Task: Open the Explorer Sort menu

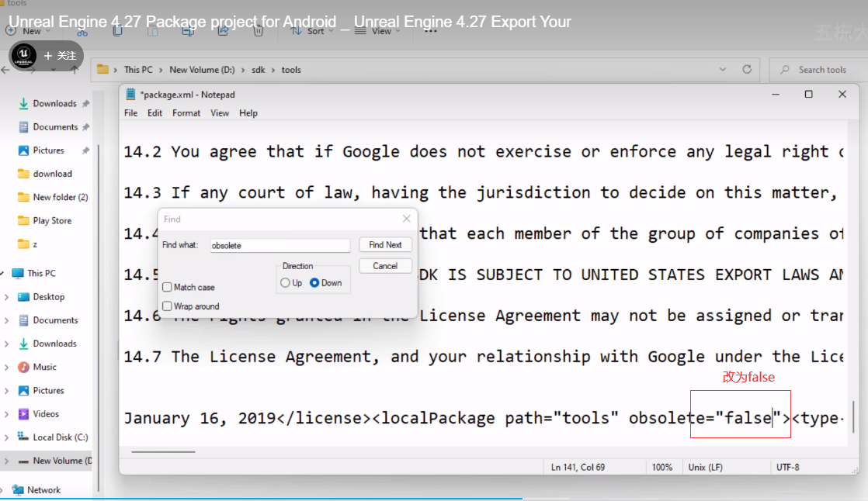Action: pos(313,31)
